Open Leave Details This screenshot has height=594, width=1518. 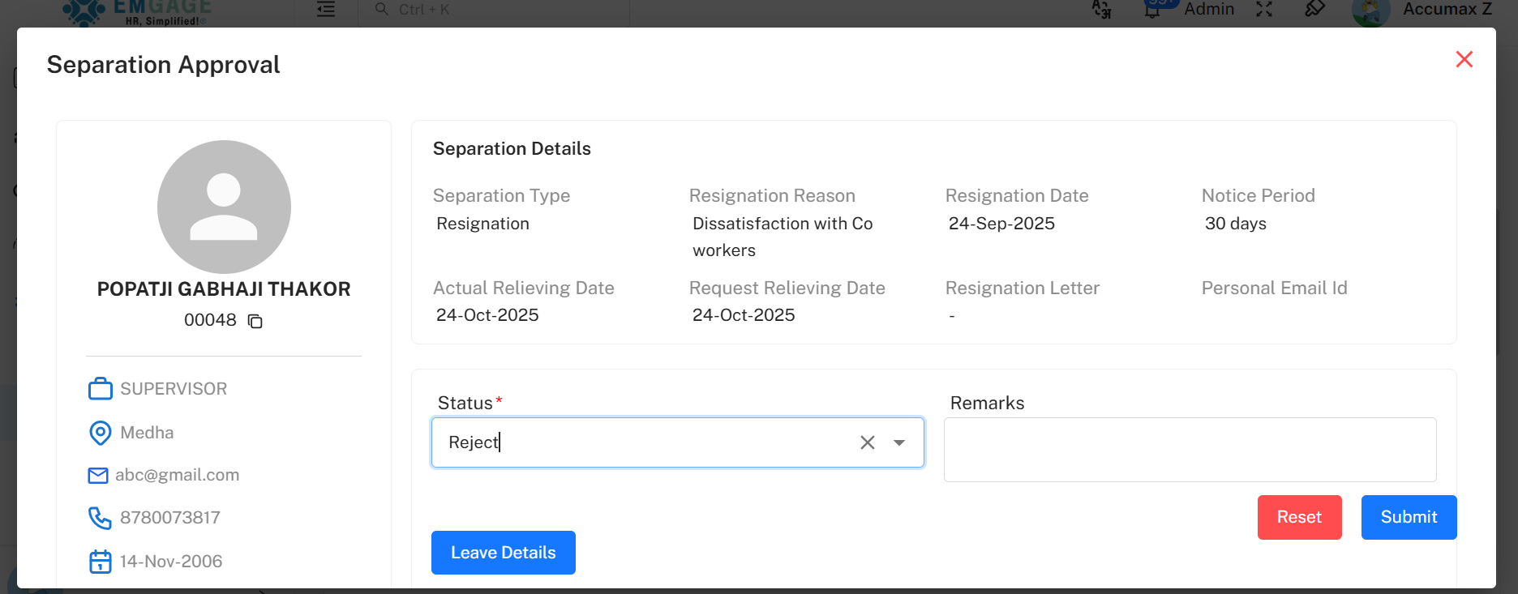503,553
